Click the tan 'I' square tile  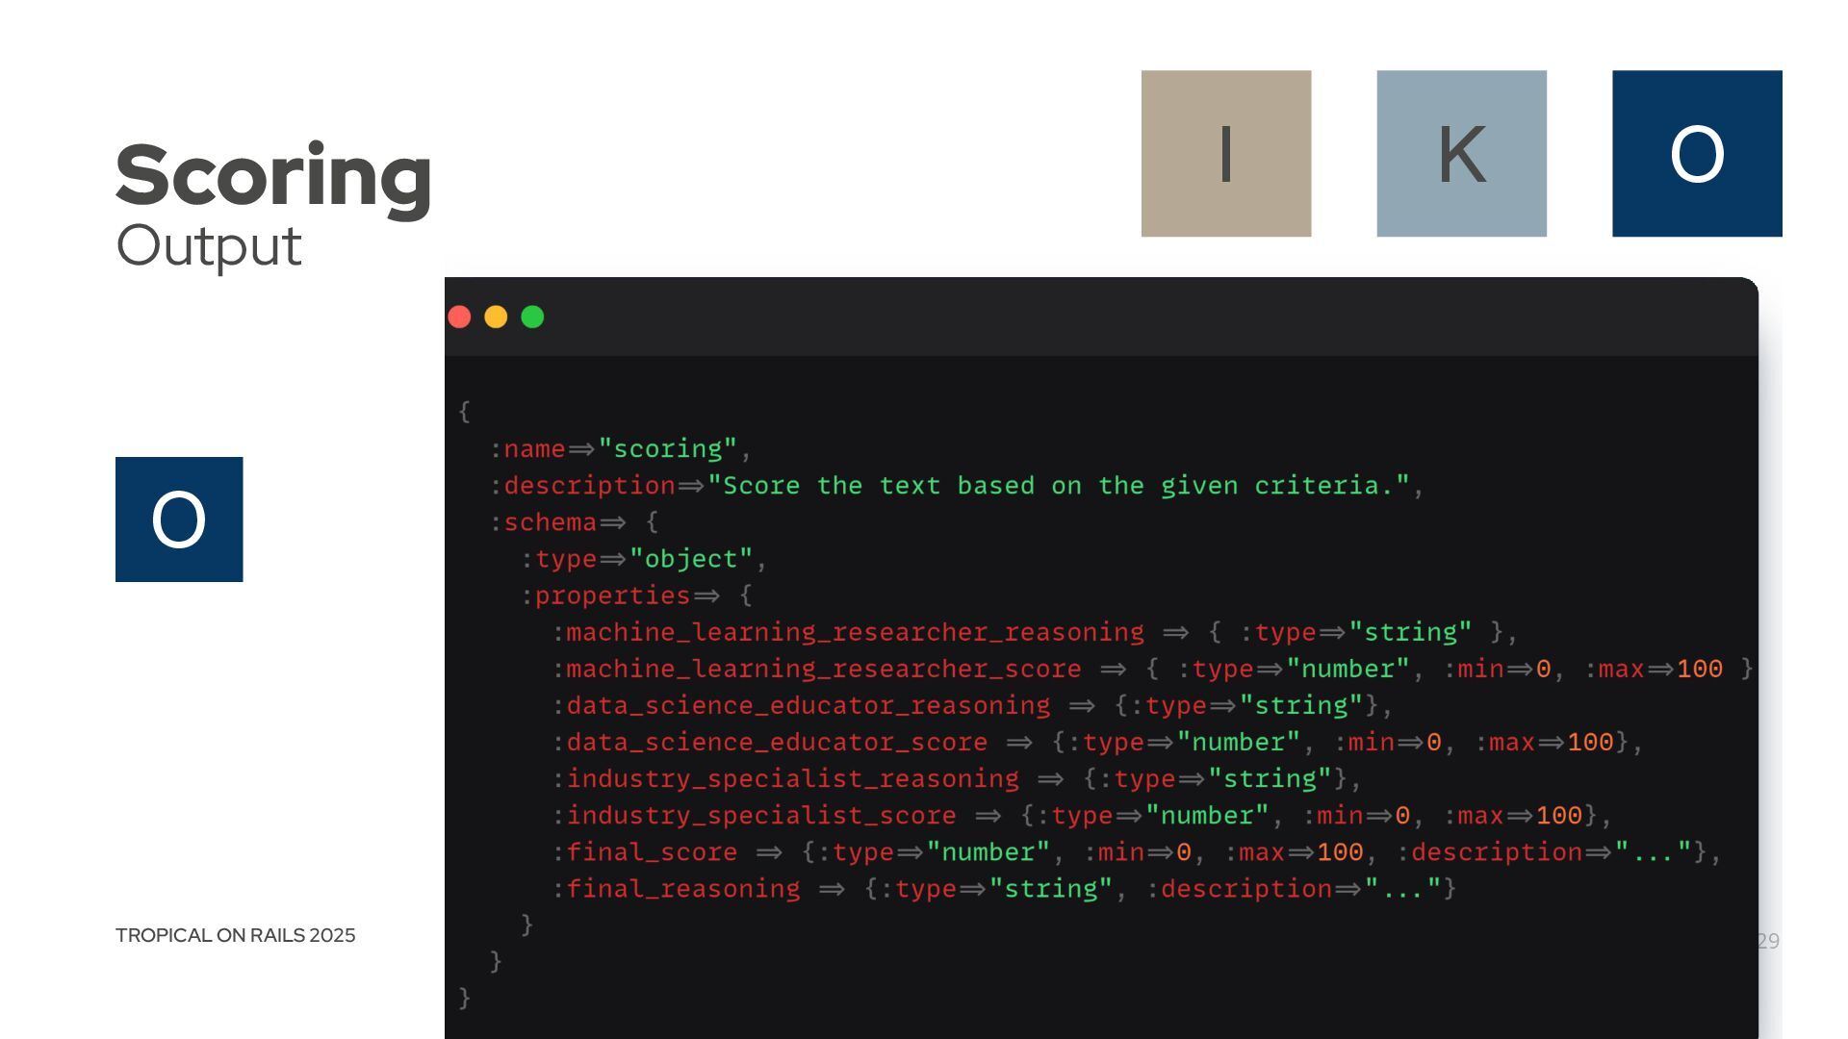coord(1225,153)
